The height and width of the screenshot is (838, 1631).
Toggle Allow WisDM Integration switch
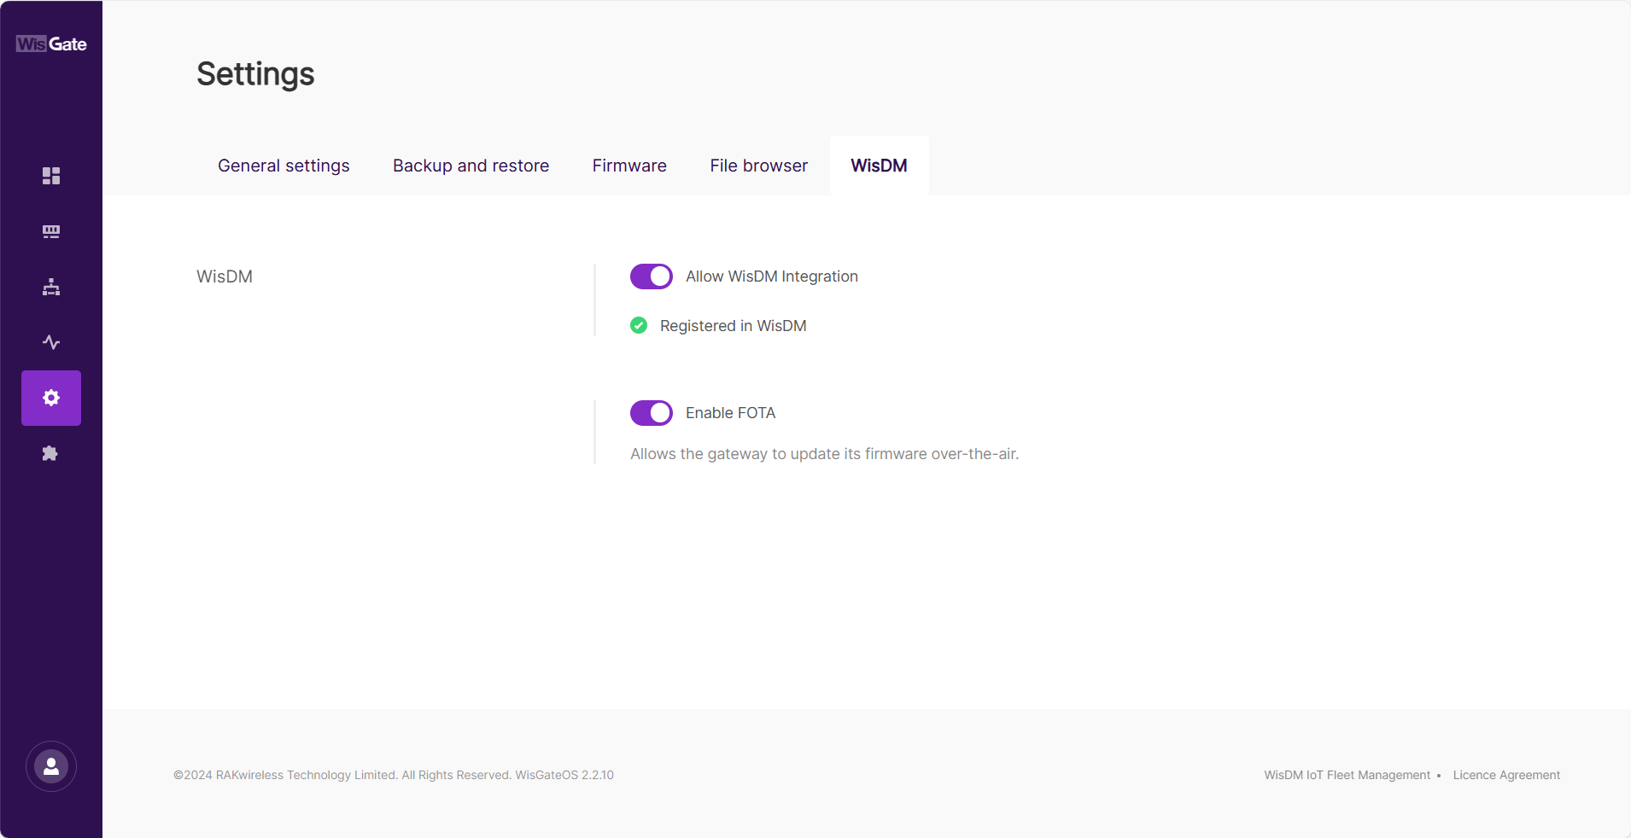point(652,276)
